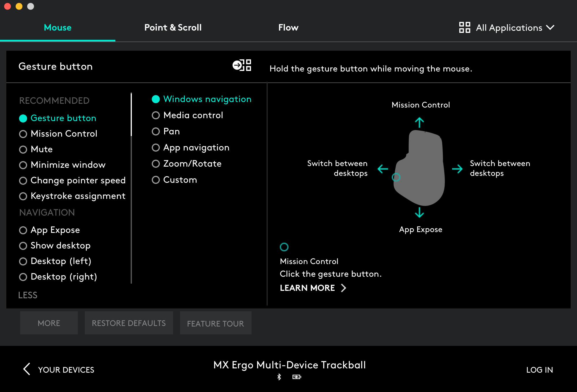Click the gesture button swap icon

(x=242, y=65)
